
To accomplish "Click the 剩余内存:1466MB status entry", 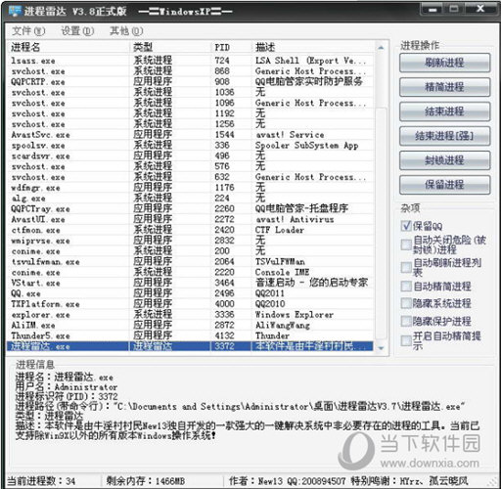I will (x=146, y=481).
